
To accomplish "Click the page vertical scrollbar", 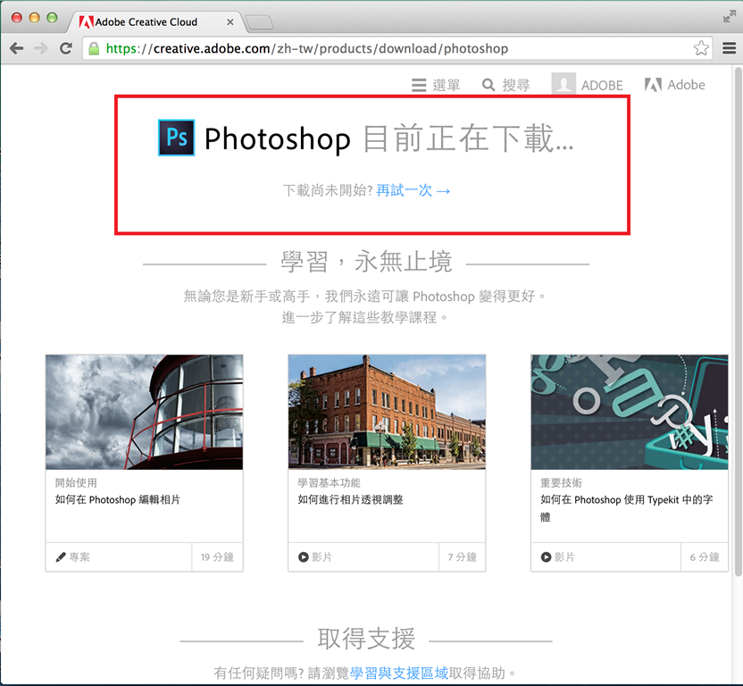I will coord(738,322).
